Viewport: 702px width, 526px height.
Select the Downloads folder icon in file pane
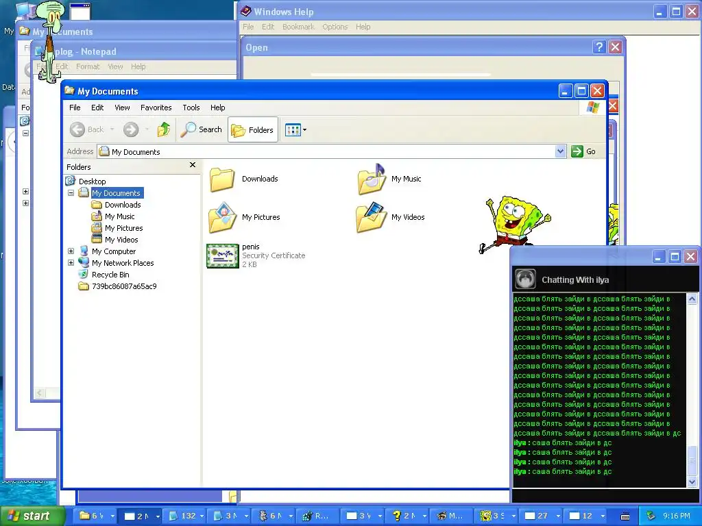point(222,179)
